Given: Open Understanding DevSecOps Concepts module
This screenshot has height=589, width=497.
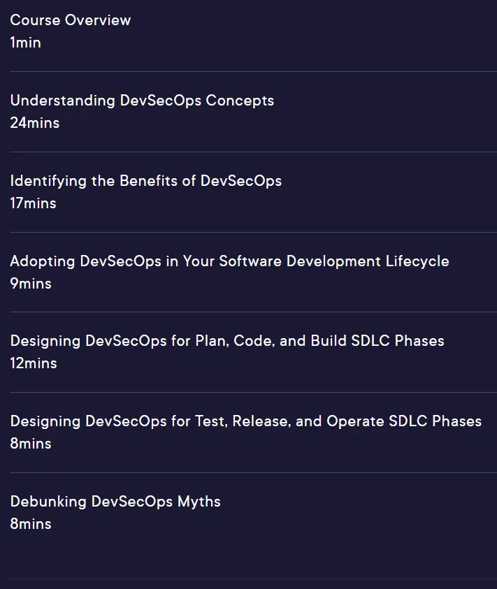Looking at the screenshot, I should [x=142, y=101].
